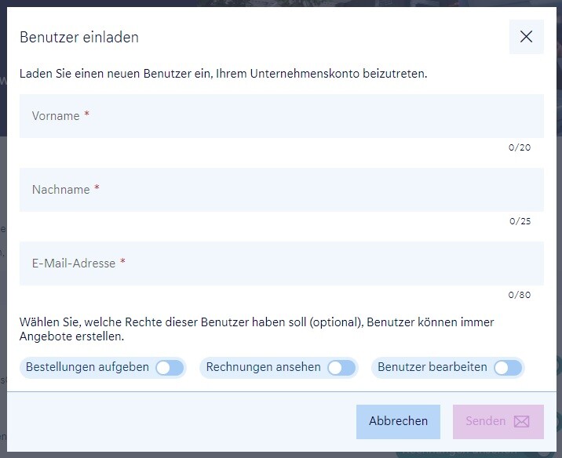Click the Bestellungen aufgeben label text
The height and width of the screenshot is (458, 562).
tap(87, 367)
